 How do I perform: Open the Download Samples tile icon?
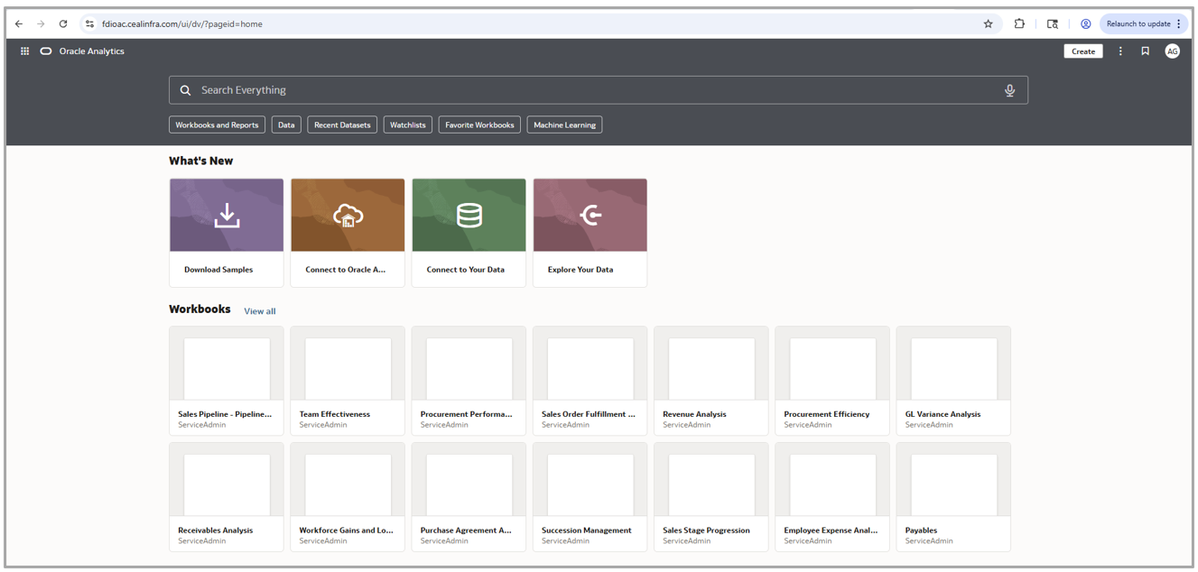[x=227, y=216]
